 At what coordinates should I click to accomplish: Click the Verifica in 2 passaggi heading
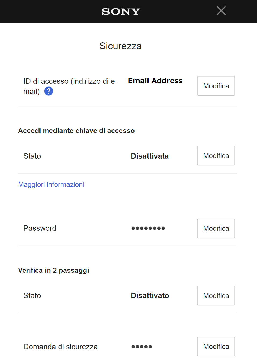click(53, 270)
